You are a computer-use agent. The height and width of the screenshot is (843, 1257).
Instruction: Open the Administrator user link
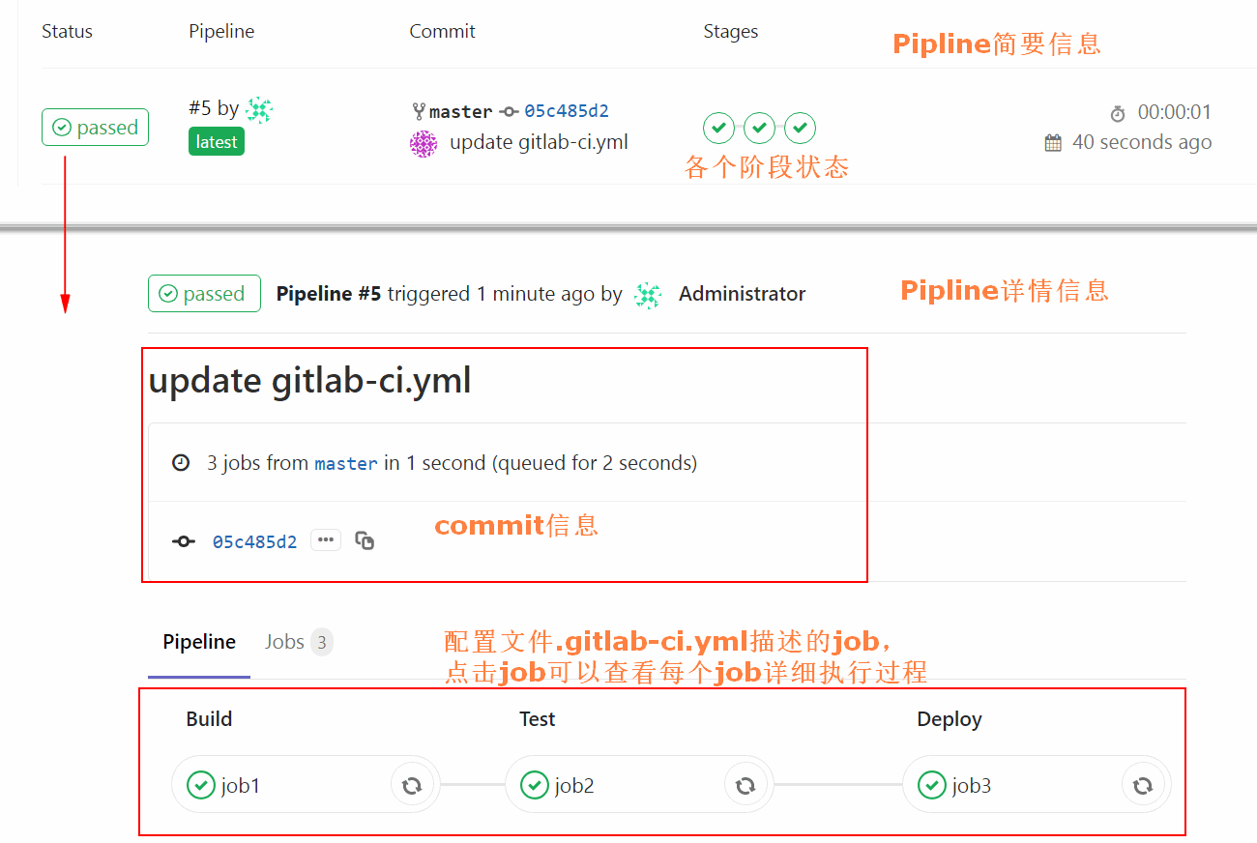[742, 294]
